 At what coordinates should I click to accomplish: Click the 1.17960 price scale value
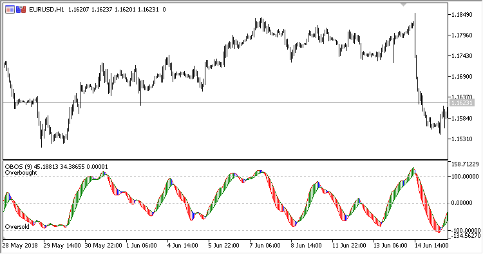click(462, 35)
